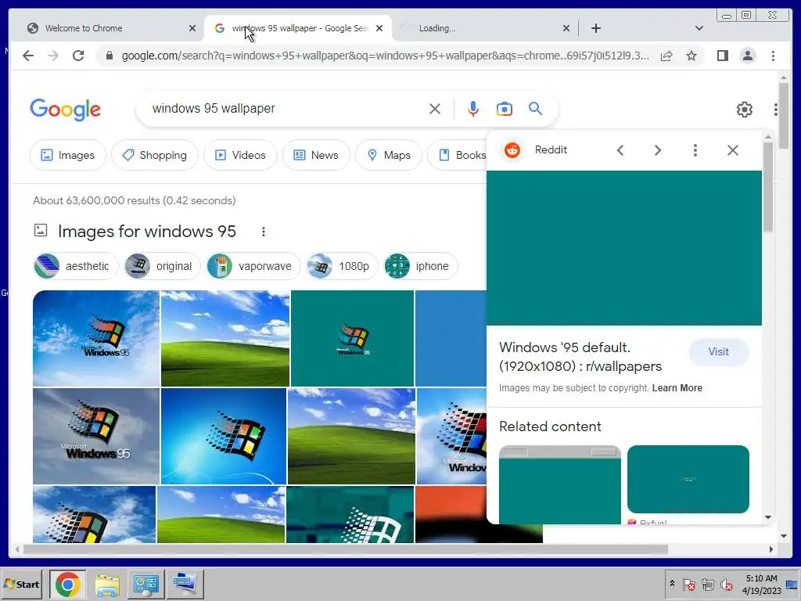
Task: Open File Explorer from the taskbar
Action: tap(106, 584)
